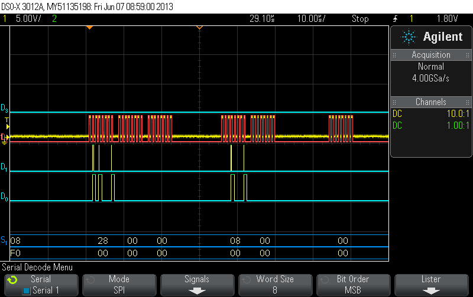The image size is (473, 297).
Task: Click the Serial softkey rotate arrow icon
Action: pyautogui.click(x=12, y=280)
